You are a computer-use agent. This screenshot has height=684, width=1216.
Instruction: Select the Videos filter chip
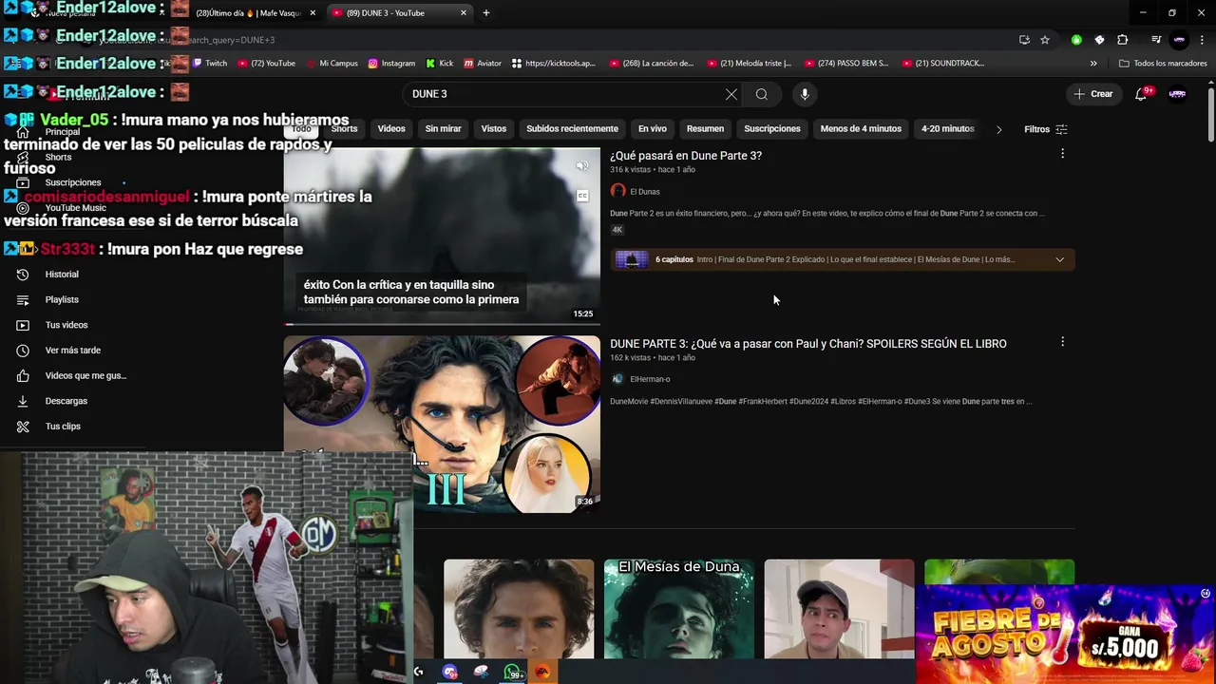click(x=391, y=129)
